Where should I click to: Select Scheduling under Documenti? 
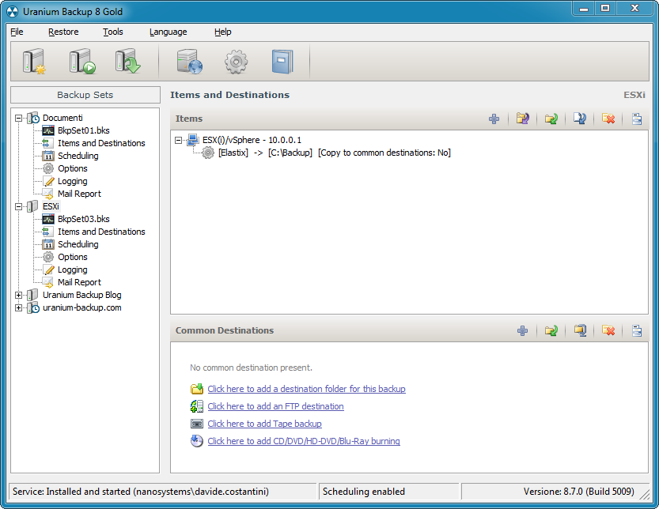[78, 156]
